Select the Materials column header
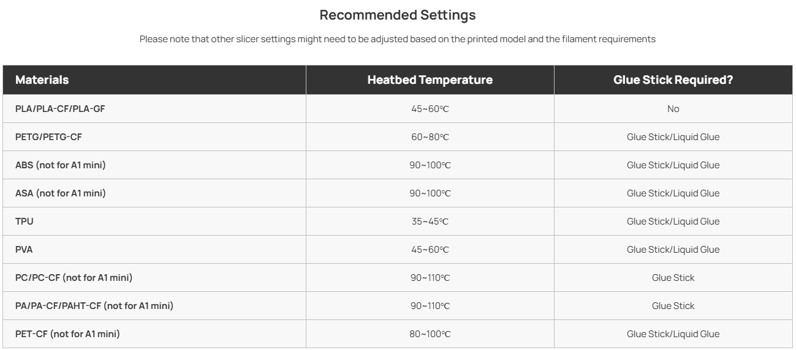Screen dimensions: 796x350 point(42,80)
